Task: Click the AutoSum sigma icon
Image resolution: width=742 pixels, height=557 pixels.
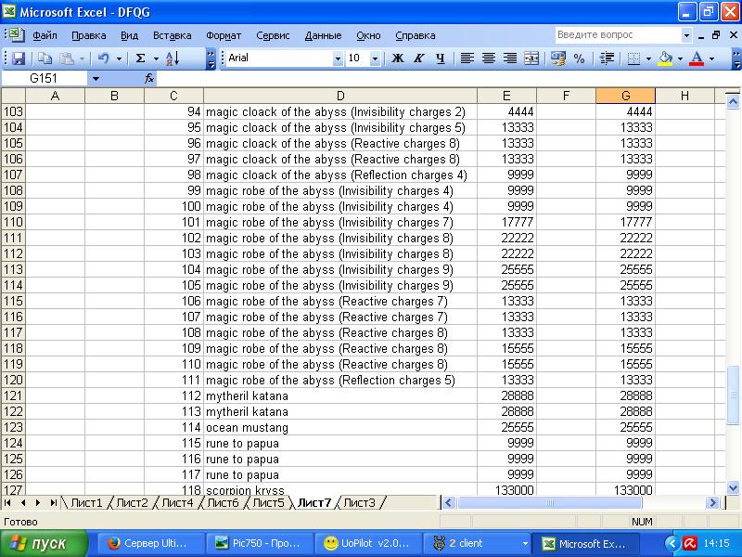Action: pos(140,58)
